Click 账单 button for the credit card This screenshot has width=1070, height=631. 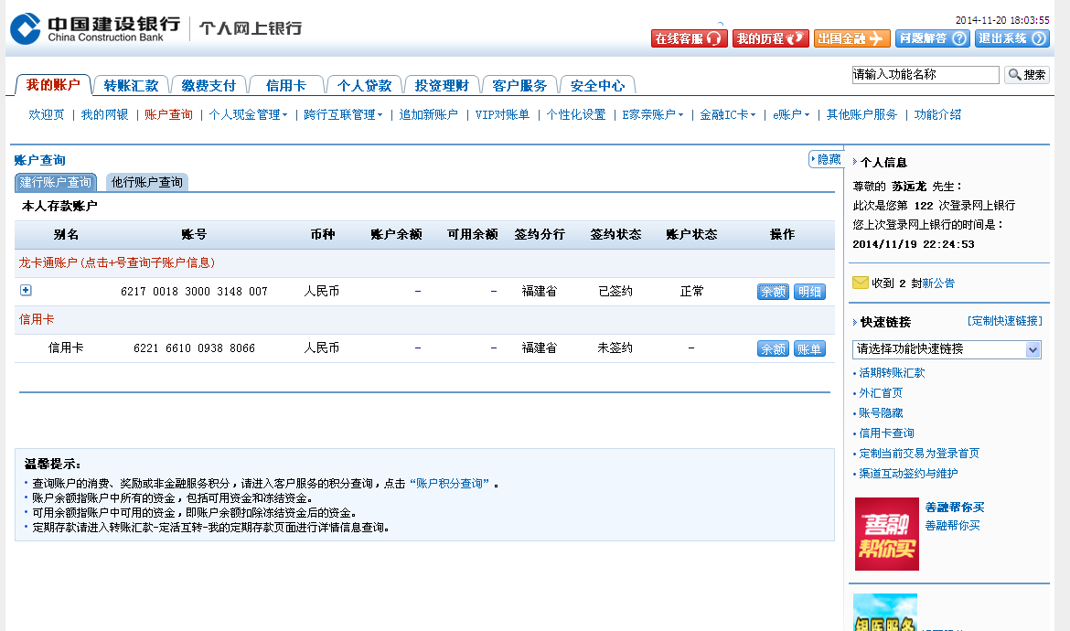809,348
